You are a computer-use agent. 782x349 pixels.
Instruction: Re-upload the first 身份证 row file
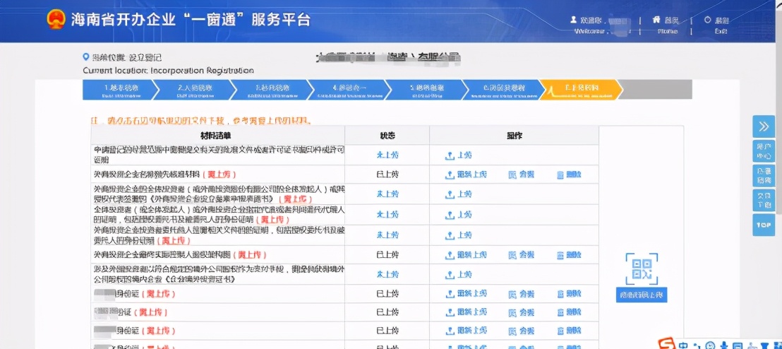tap(465, 294)
